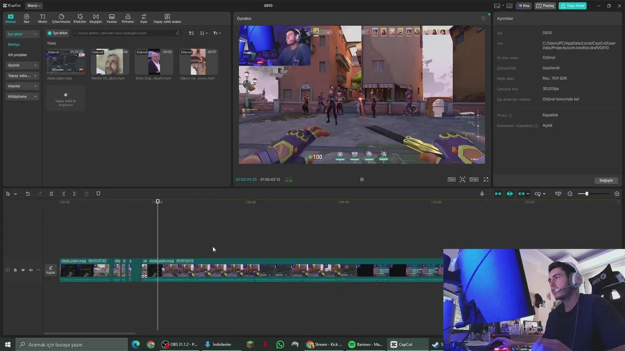Open the Yazılar captions tab
625x351 pixels.
tap(112, 19)
